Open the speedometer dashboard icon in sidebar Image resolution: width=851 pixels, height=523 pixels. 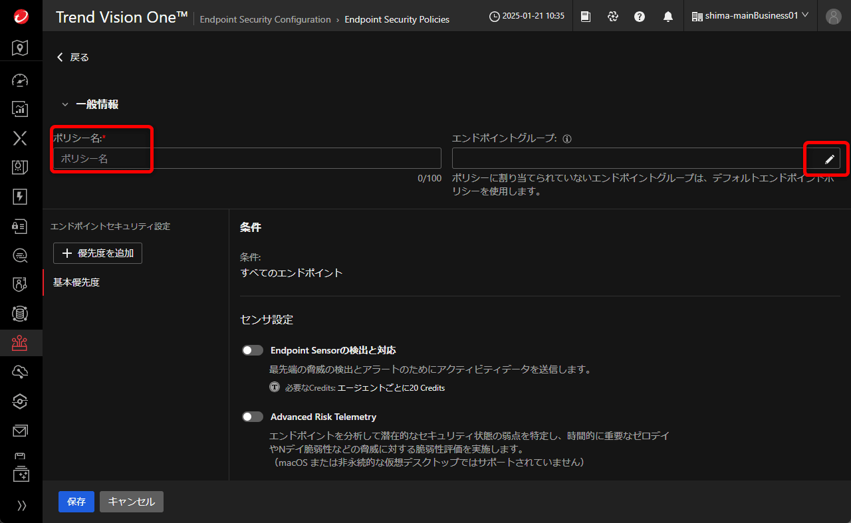coord(21,80)
